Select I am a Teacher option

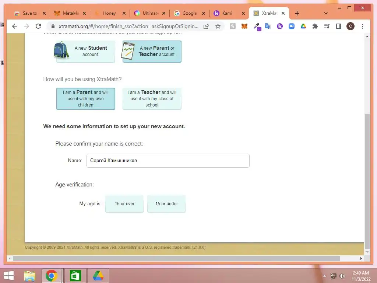152,99
